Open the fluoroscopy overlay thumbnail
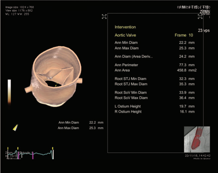 click(x=197, y=139)
